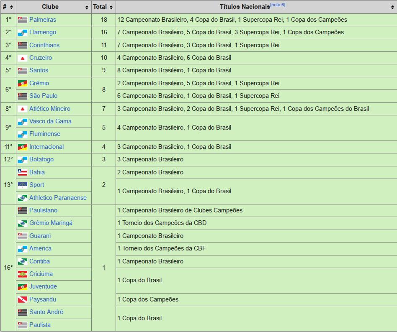Click the flag icon beside Palmeiras

[23, 20]
